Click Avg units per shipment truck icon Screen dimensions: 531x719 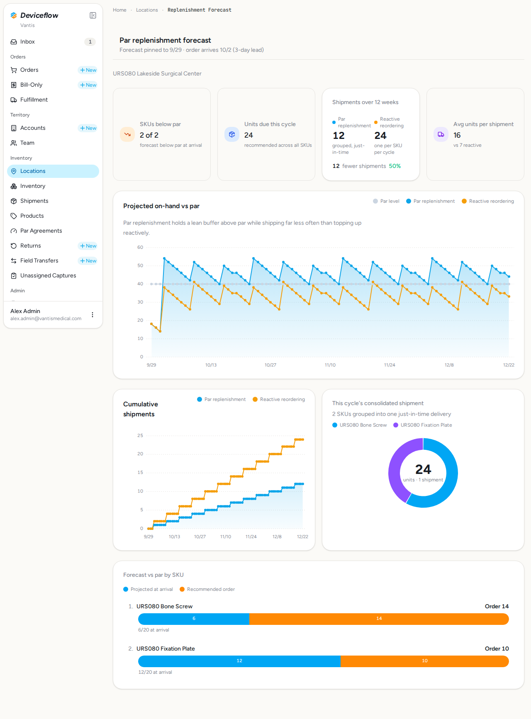point(441,134)
